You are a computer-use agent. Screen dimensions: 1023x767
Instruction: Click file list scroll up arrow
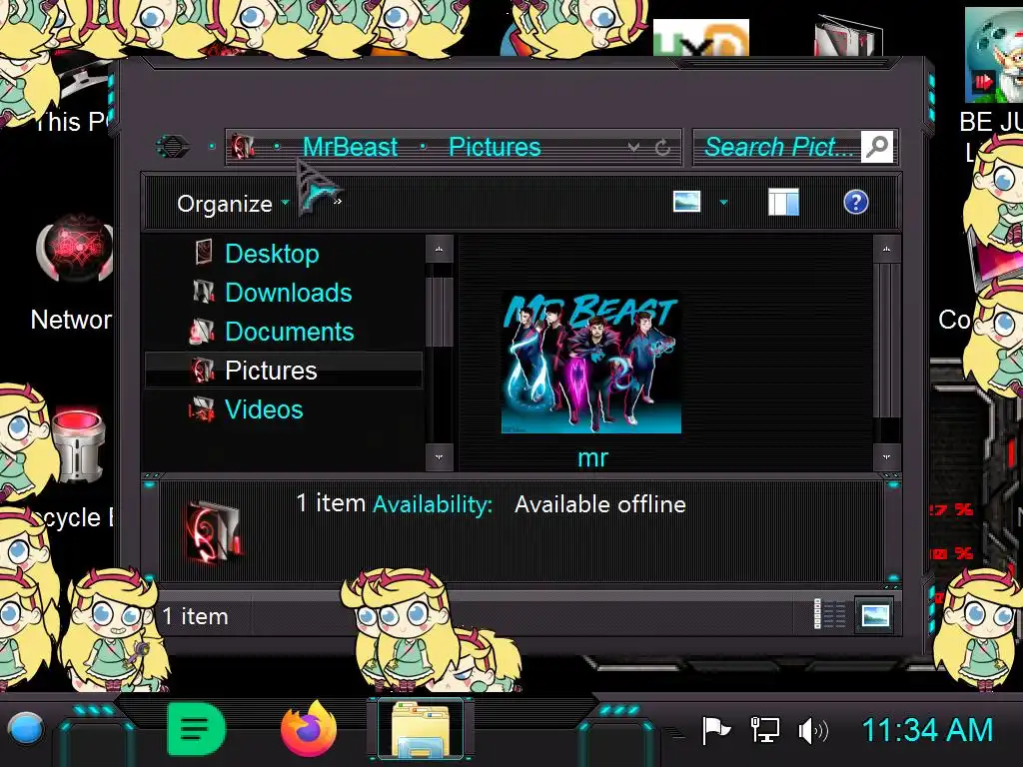pos(886,249)
